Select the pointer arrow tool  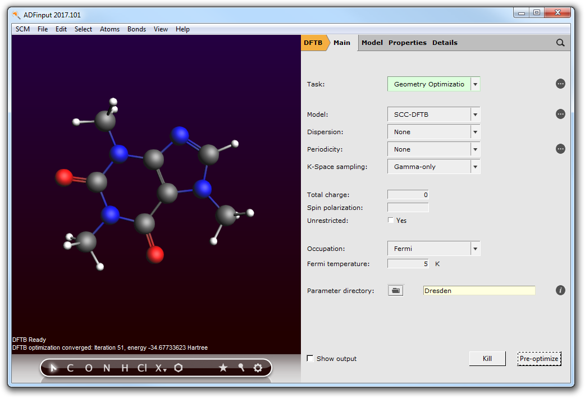click(53, 368)
